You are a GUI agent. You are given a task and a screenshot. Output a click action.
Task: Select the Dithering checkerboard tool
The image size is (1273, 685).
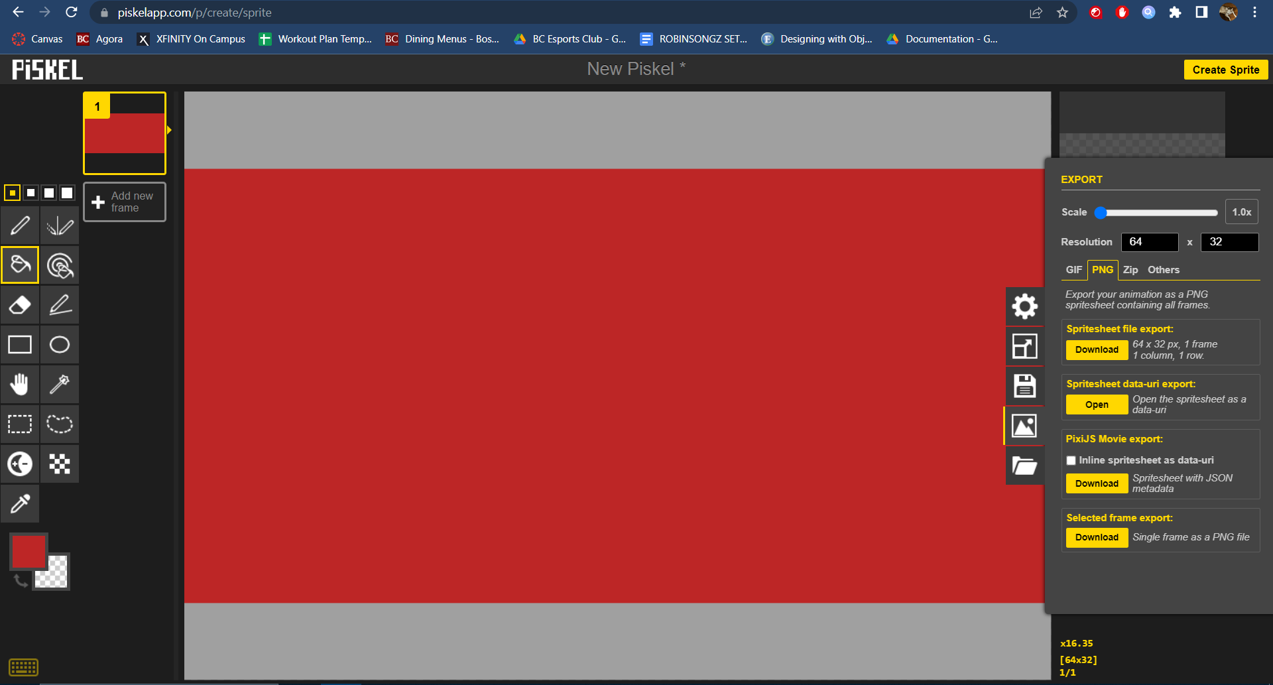60,464
